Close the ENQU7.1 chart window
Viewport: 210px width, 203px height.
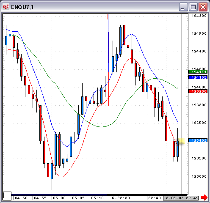click(x=203, y=7)
